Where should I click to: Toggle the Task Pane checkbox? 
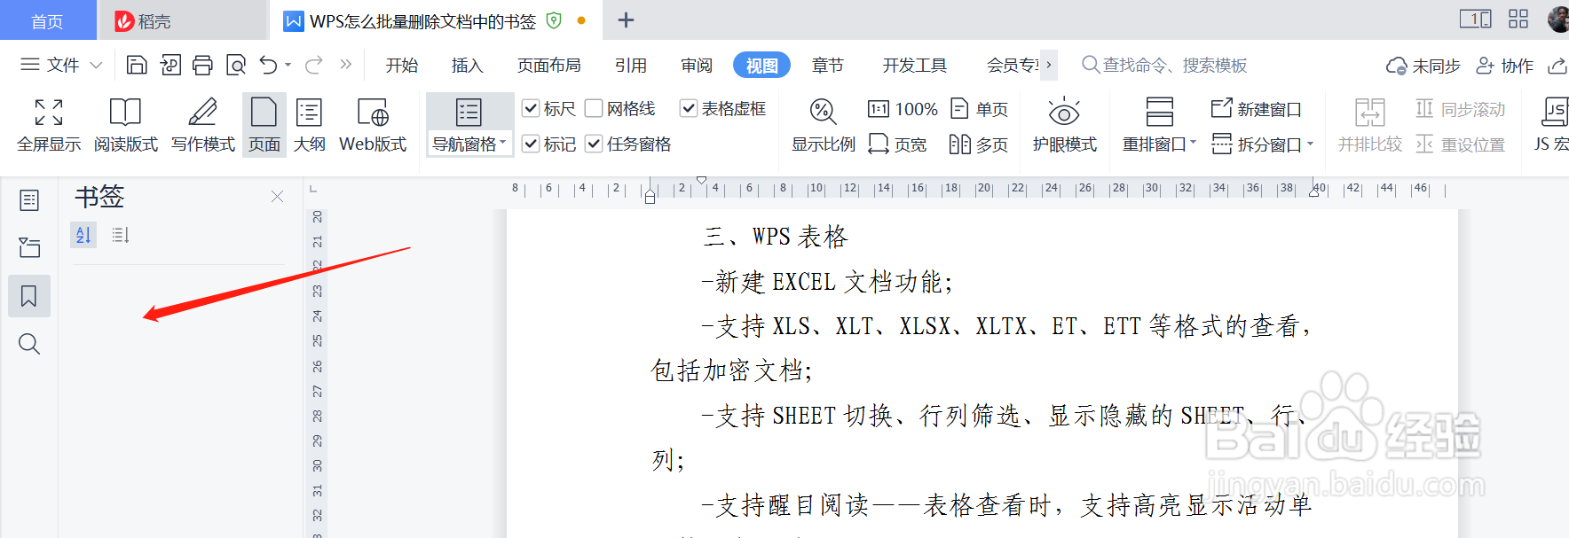pos(628,144)
